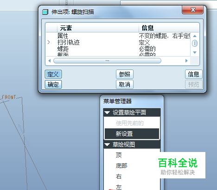Screen dimensions: 217x190
Task: Click the 定义 button
Action: 53,74
